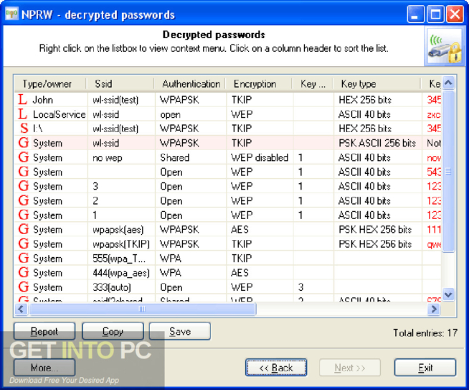469x390 pixels.
Task: Click the L icon beside LocalService
Action: point(23,113)
